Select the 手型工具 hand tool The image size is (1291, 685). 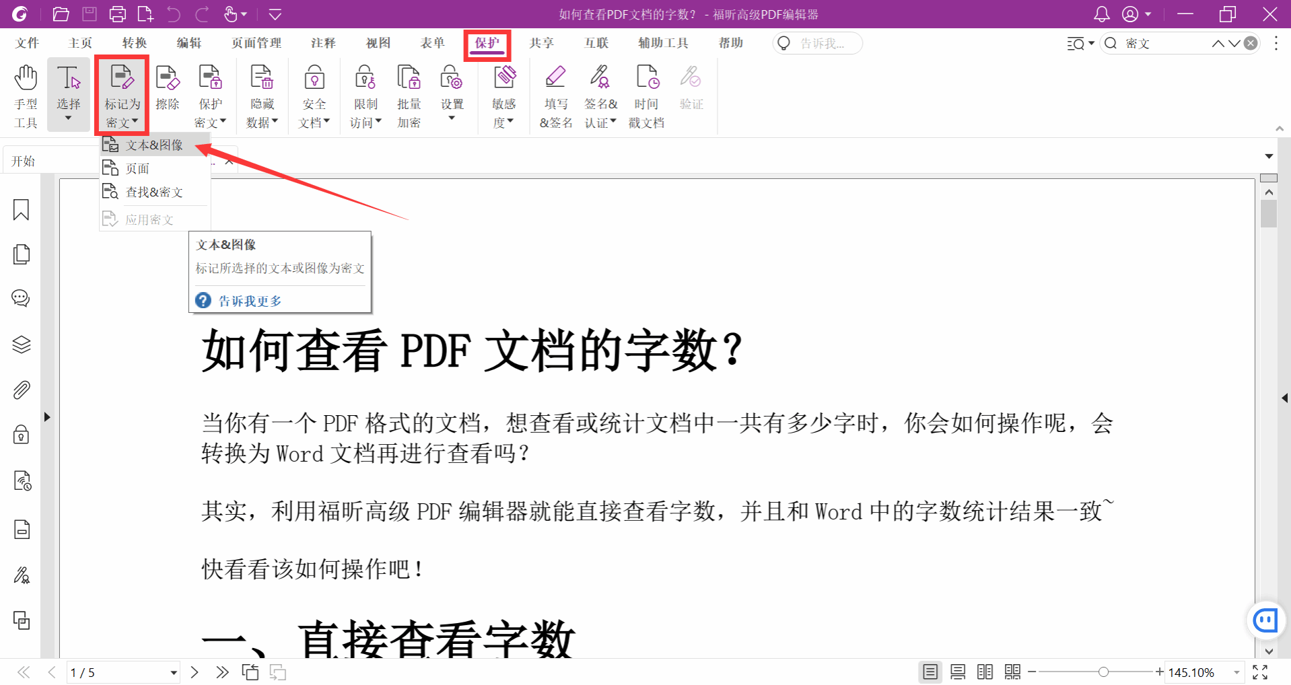26,94
